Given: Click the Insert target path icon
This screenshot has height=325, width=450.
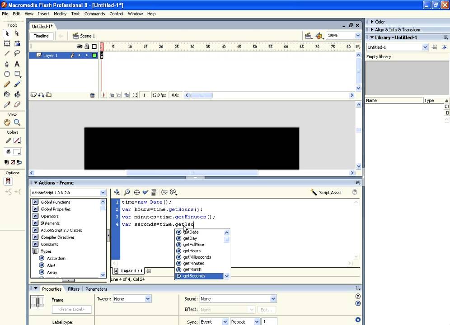Looking at the screenshot, I should pos(137,192).
